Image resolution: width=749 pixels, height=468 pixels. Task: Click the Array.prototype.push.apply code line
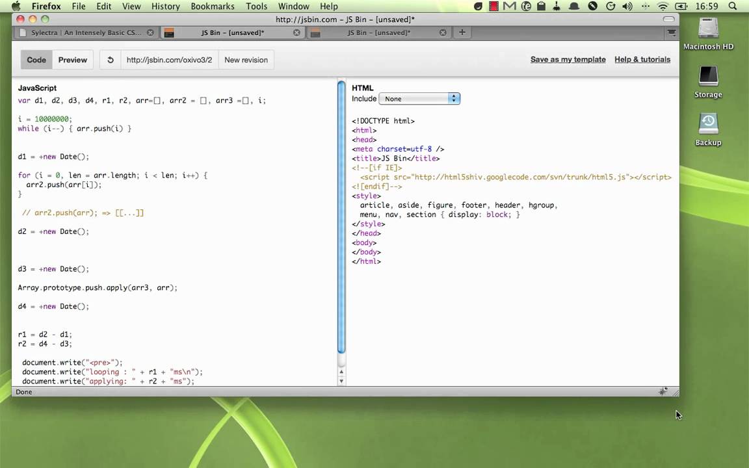click(x=98, y=287)
